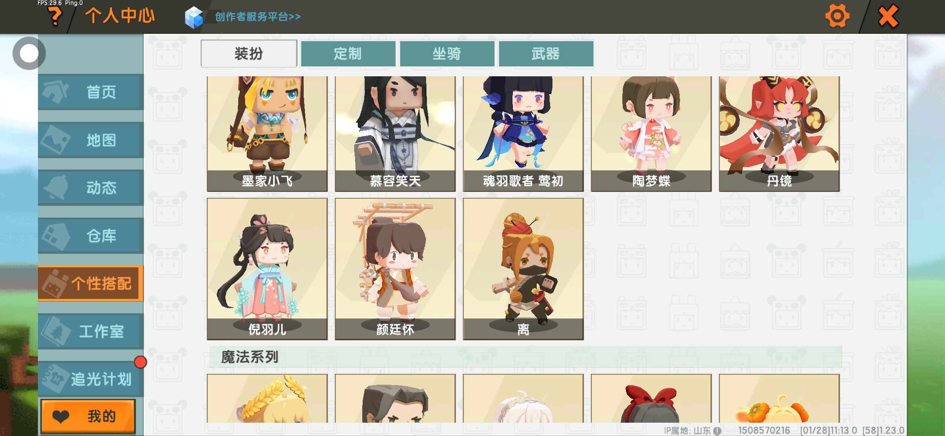The height and width of the screenshot is (436, 945).
Task: Select the 墨家小飞 costume card
Action: pos(267,134)
